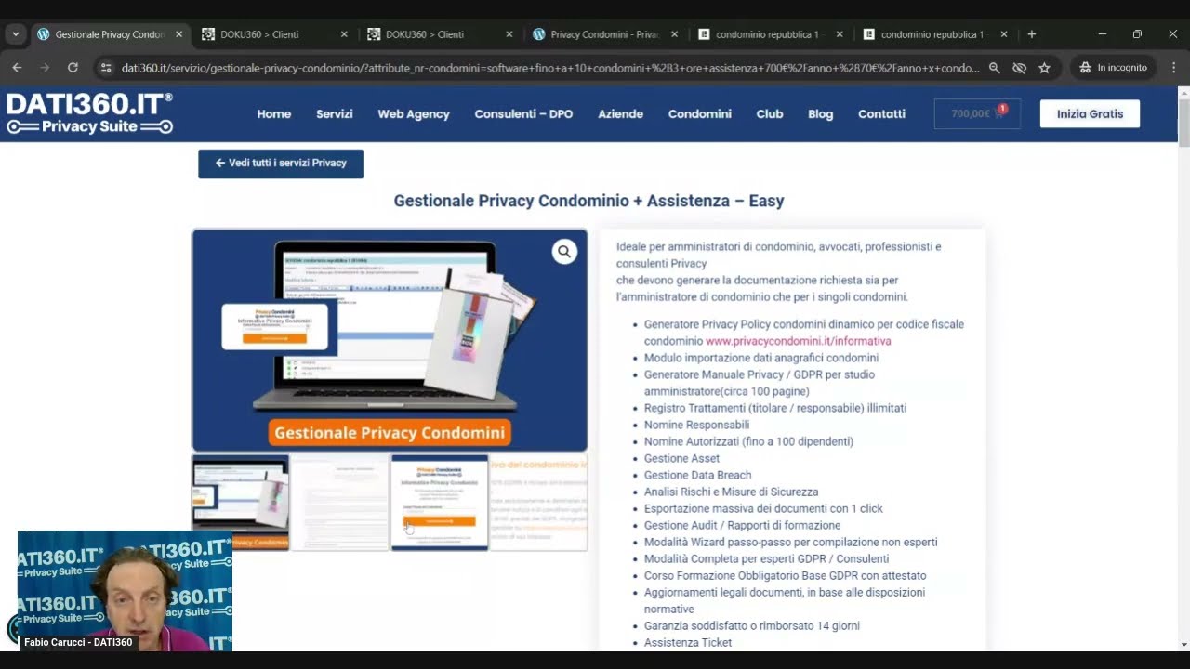Open the Aziende menu item

620,114
